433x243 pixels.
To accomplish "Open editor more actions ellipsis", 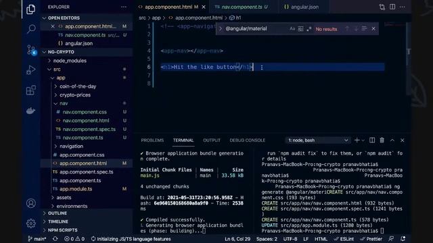I will pos(403,7).
